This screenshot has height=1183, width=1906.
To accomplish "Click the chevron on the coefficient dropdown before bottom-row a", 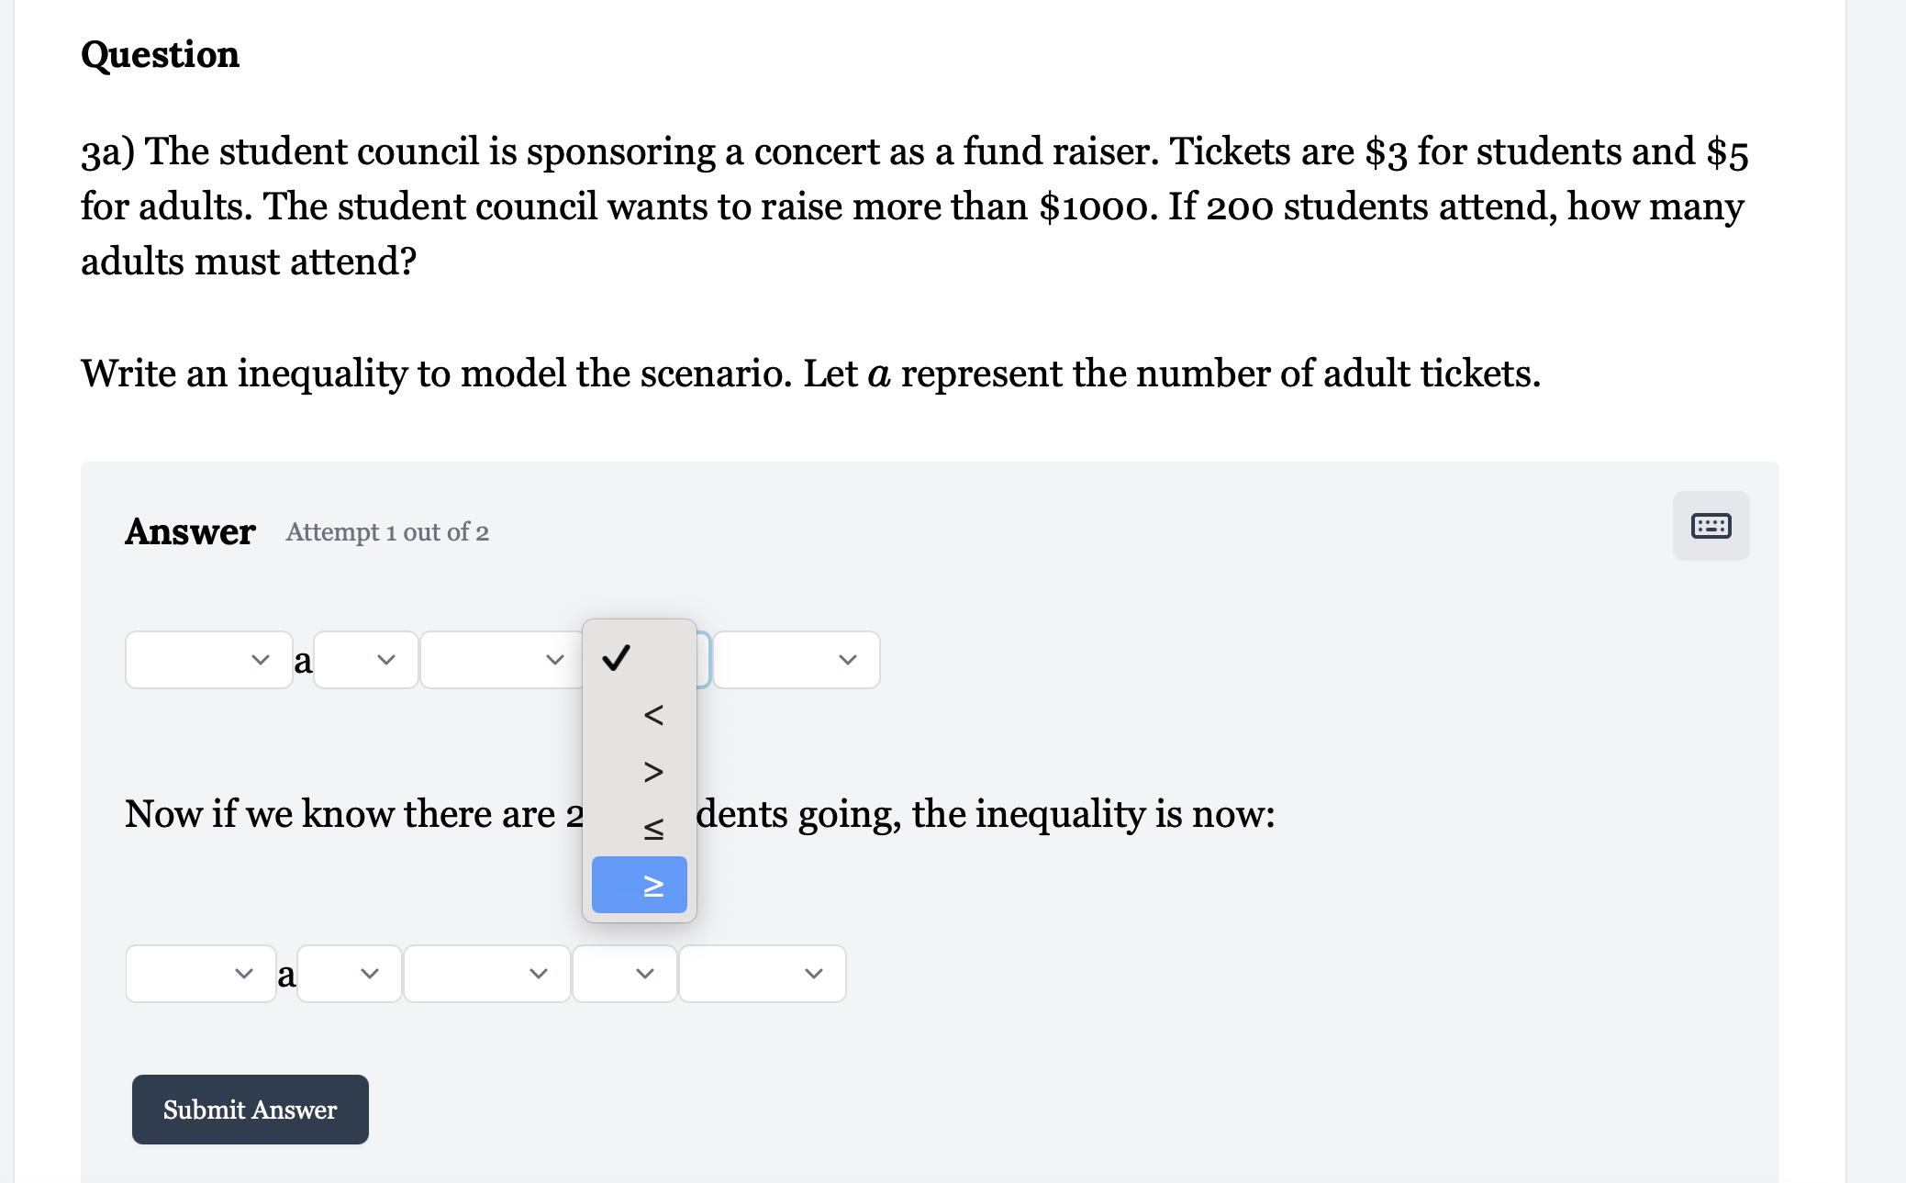I will click(242, 974).
